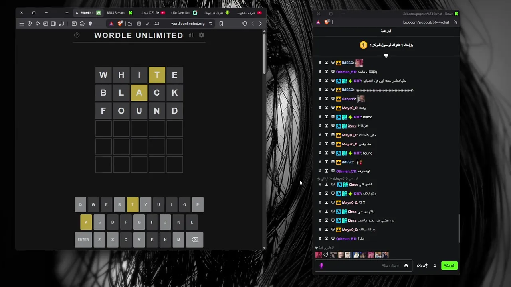
Task: Click the gold number 1 gift badge
Action: coord(363,45)
